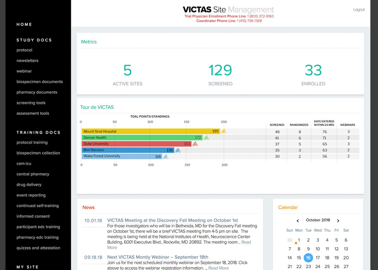Open newsletters in Study Docs

click(x=27, y=61)
